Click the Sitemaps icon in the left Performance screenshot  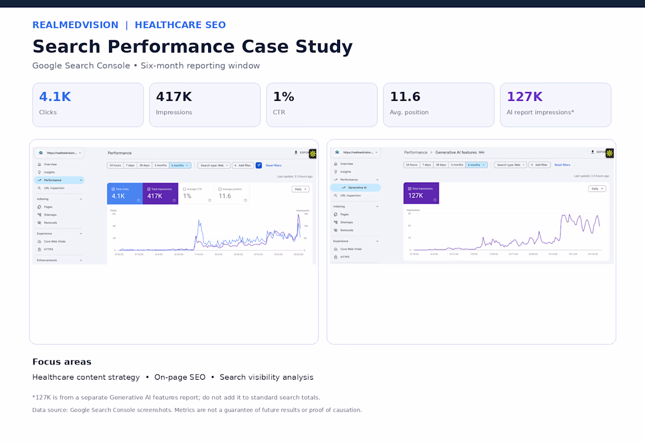tap(39, 215)
